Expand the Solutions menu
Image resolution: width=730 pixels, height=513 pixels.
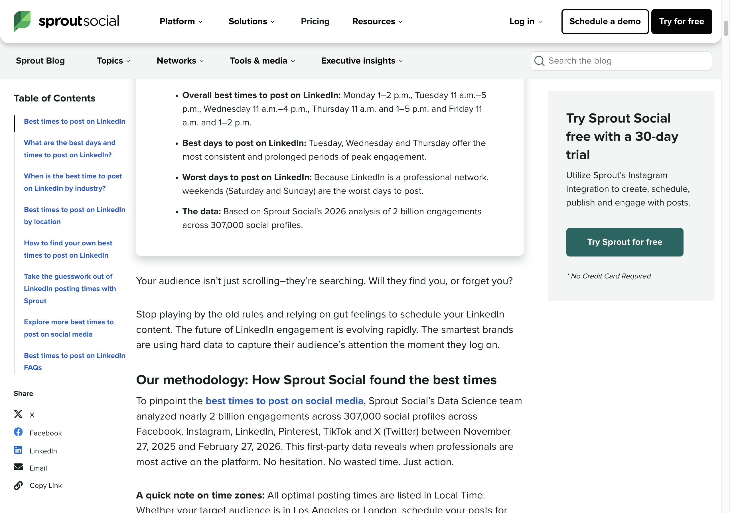[x=252, y=21]
